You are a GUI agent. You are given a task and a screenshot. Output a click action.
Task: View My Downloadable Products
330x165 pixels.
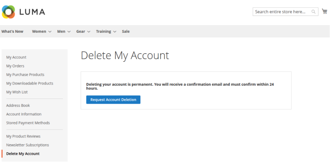(30, 83)
